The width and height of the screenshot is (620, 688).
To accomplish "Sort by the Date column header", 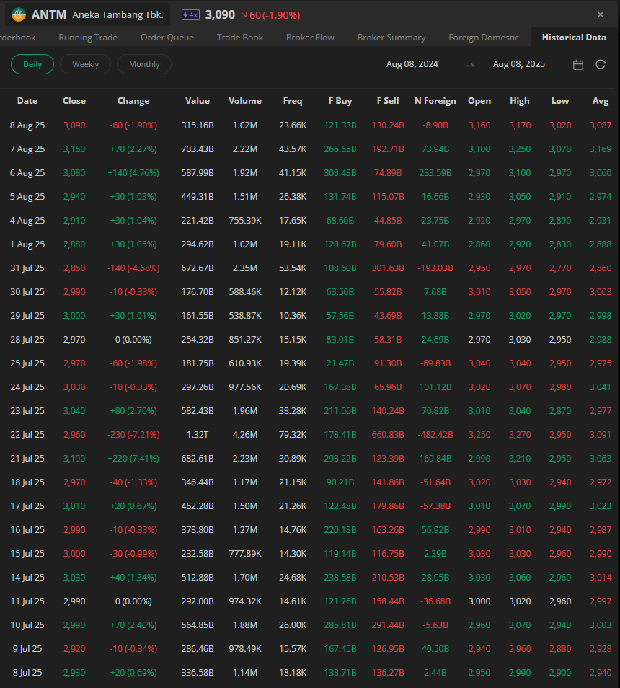I will (x=27, y=101).
